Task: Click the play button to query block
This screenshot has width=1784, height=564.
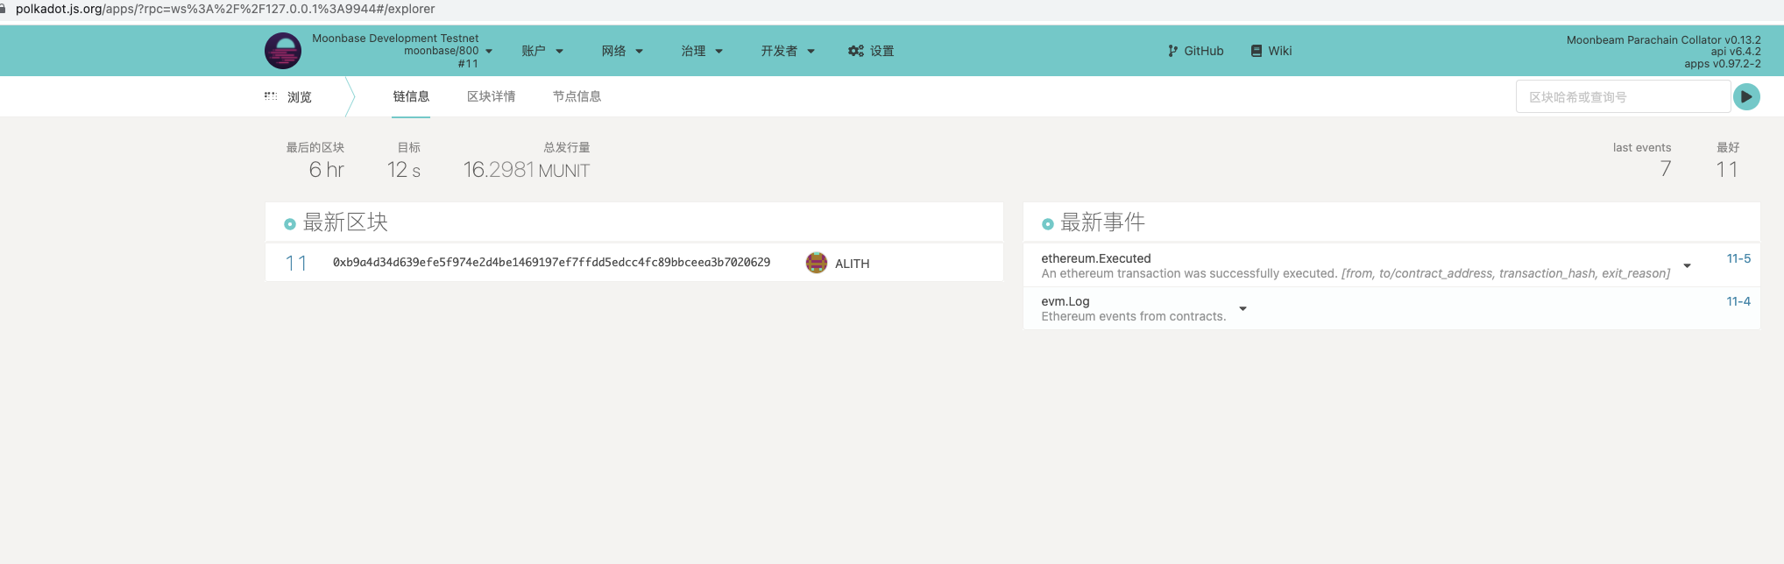Action: [1746, 96]
